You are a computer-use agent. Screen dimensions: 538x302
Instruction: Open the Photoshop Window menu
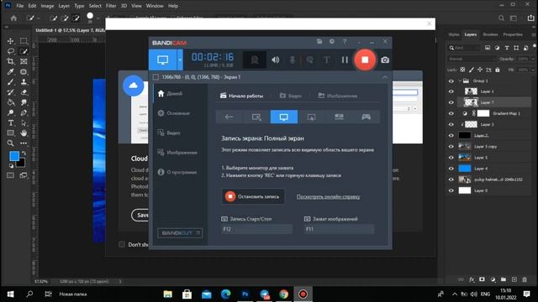tap(155, 6)
